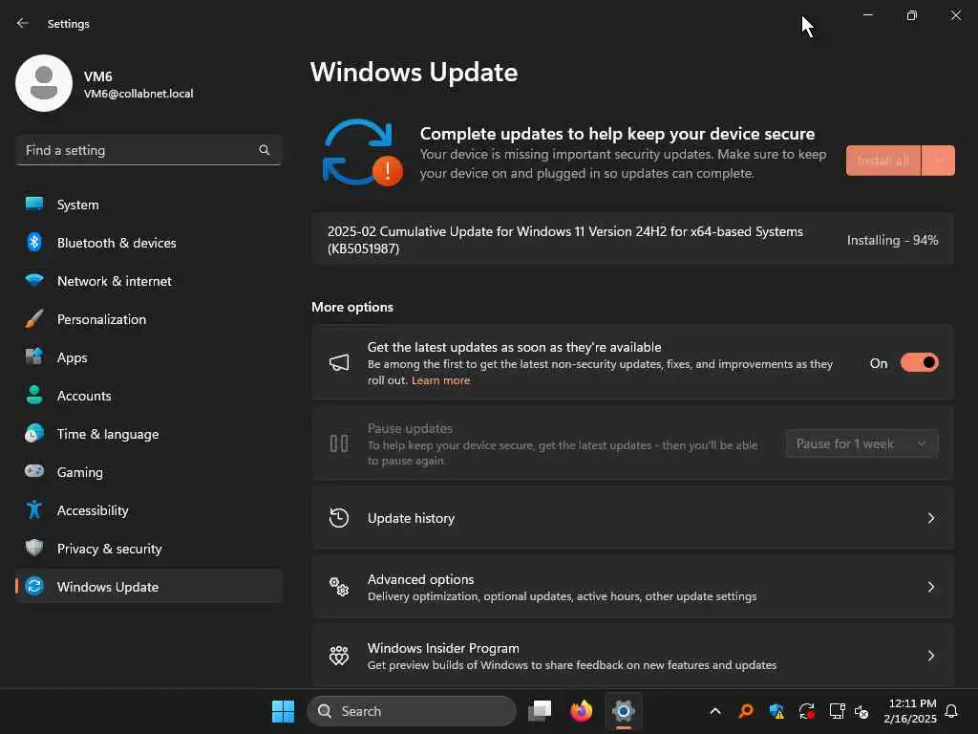
Task: Select Network & internet
Action: point(149,281)
